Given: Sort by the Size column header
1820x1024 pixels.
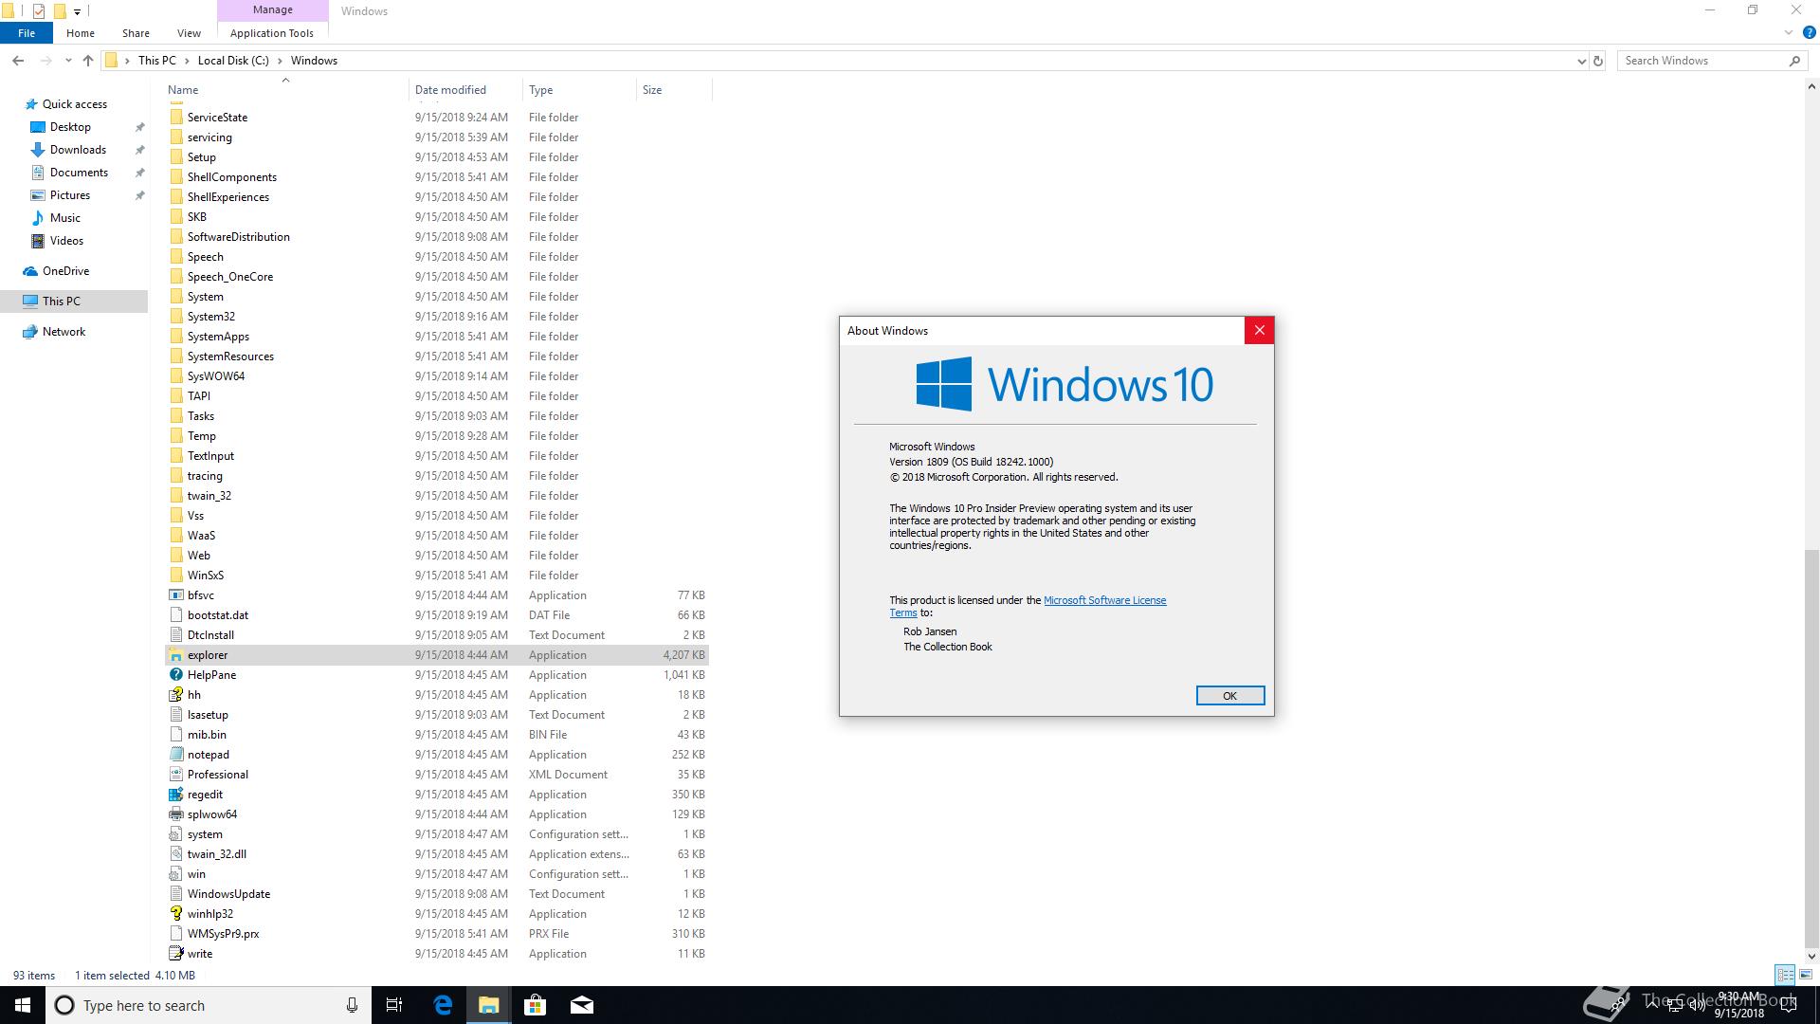Looking at the screenshot, I should pyautogui.click(x=673, y=90).
